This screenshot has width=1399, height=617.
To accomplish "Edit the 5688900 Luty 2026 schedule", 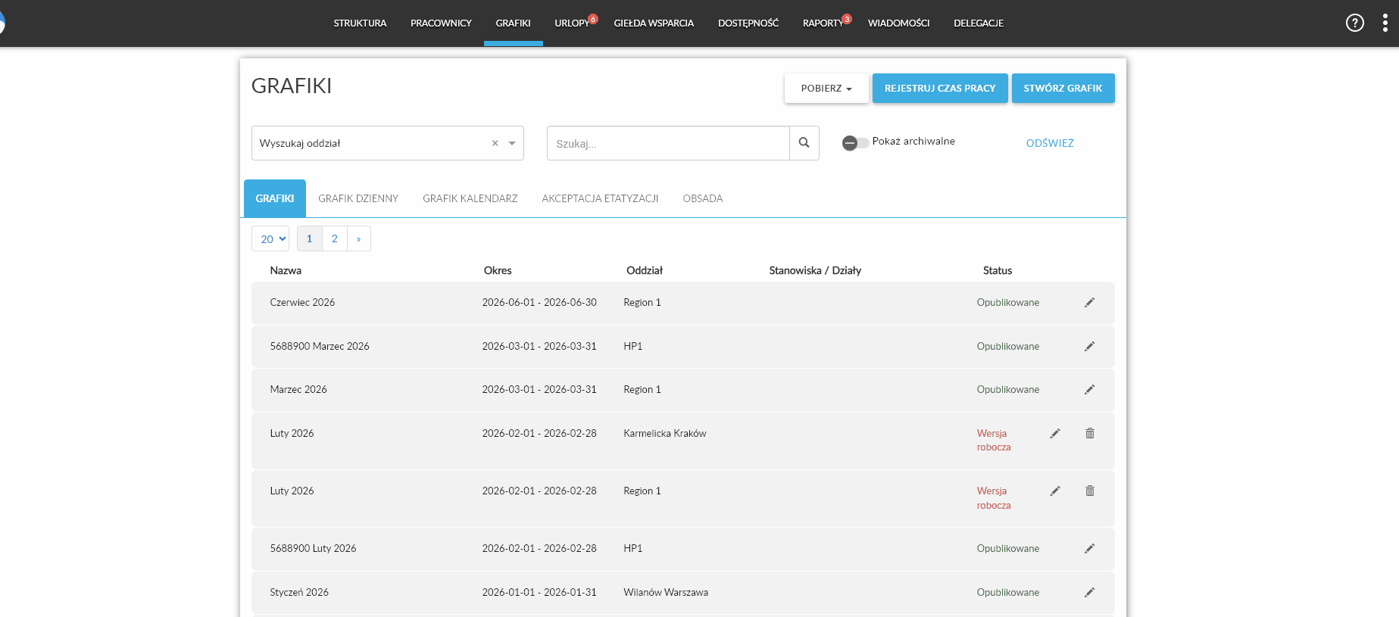I will click(x=1089, y=549).
